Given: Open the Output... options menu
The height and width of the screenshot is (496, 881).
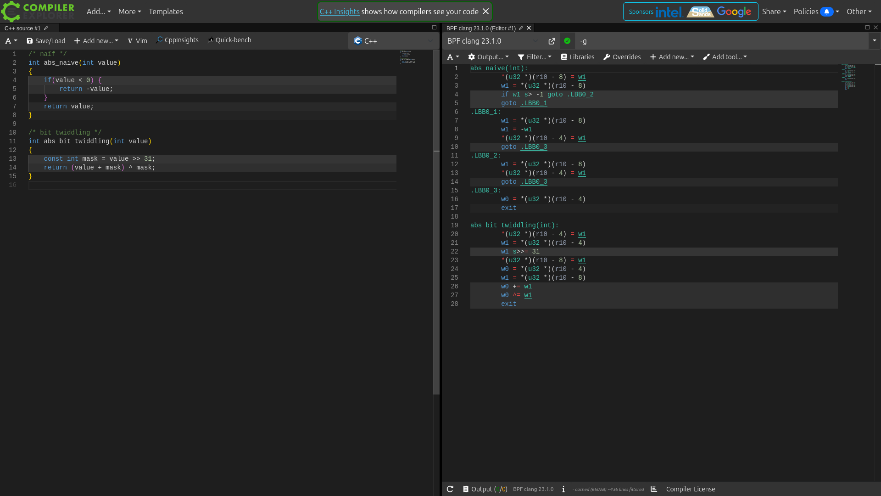Looking at the screenshot, I should click(x=488, y=57).
